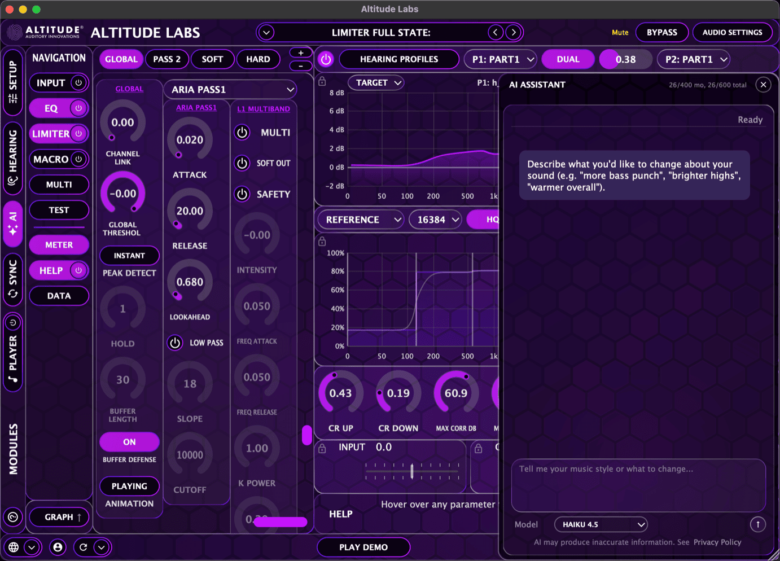Click the PLAY DEMO button
The height and width of the screenshot is (561, 780).
[x=363, y=547]
